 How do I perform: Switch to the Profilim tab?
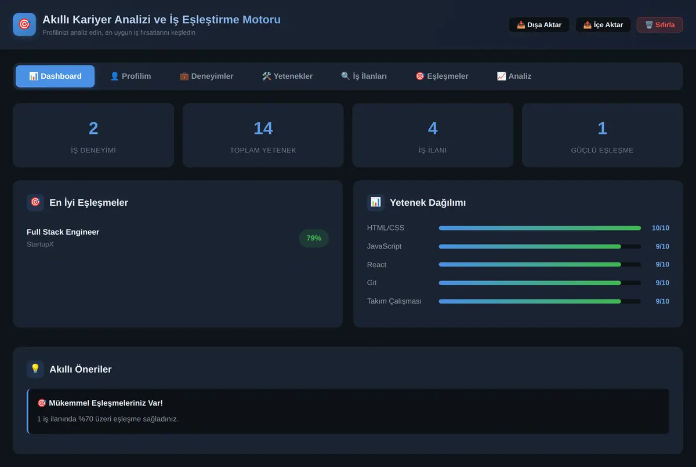tap(130, 76)
